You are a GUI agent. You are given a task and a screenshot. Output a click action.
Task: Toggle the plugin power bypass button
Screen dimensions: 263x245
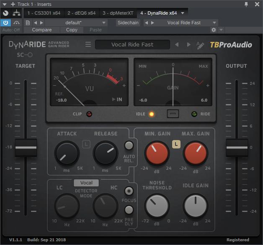click(x=5, y=23)
